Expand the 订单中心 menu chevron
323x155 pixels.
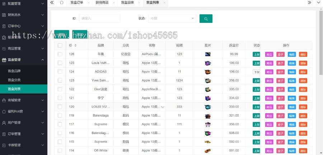43,26
